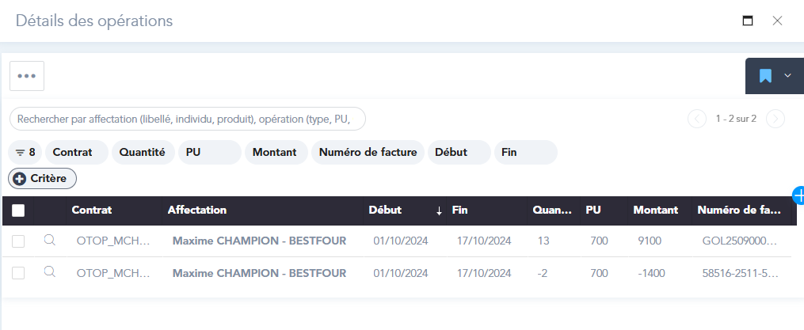Open magnifier details for the -1400 row
This screenshot has height=330, width=804.
point(49,272)
